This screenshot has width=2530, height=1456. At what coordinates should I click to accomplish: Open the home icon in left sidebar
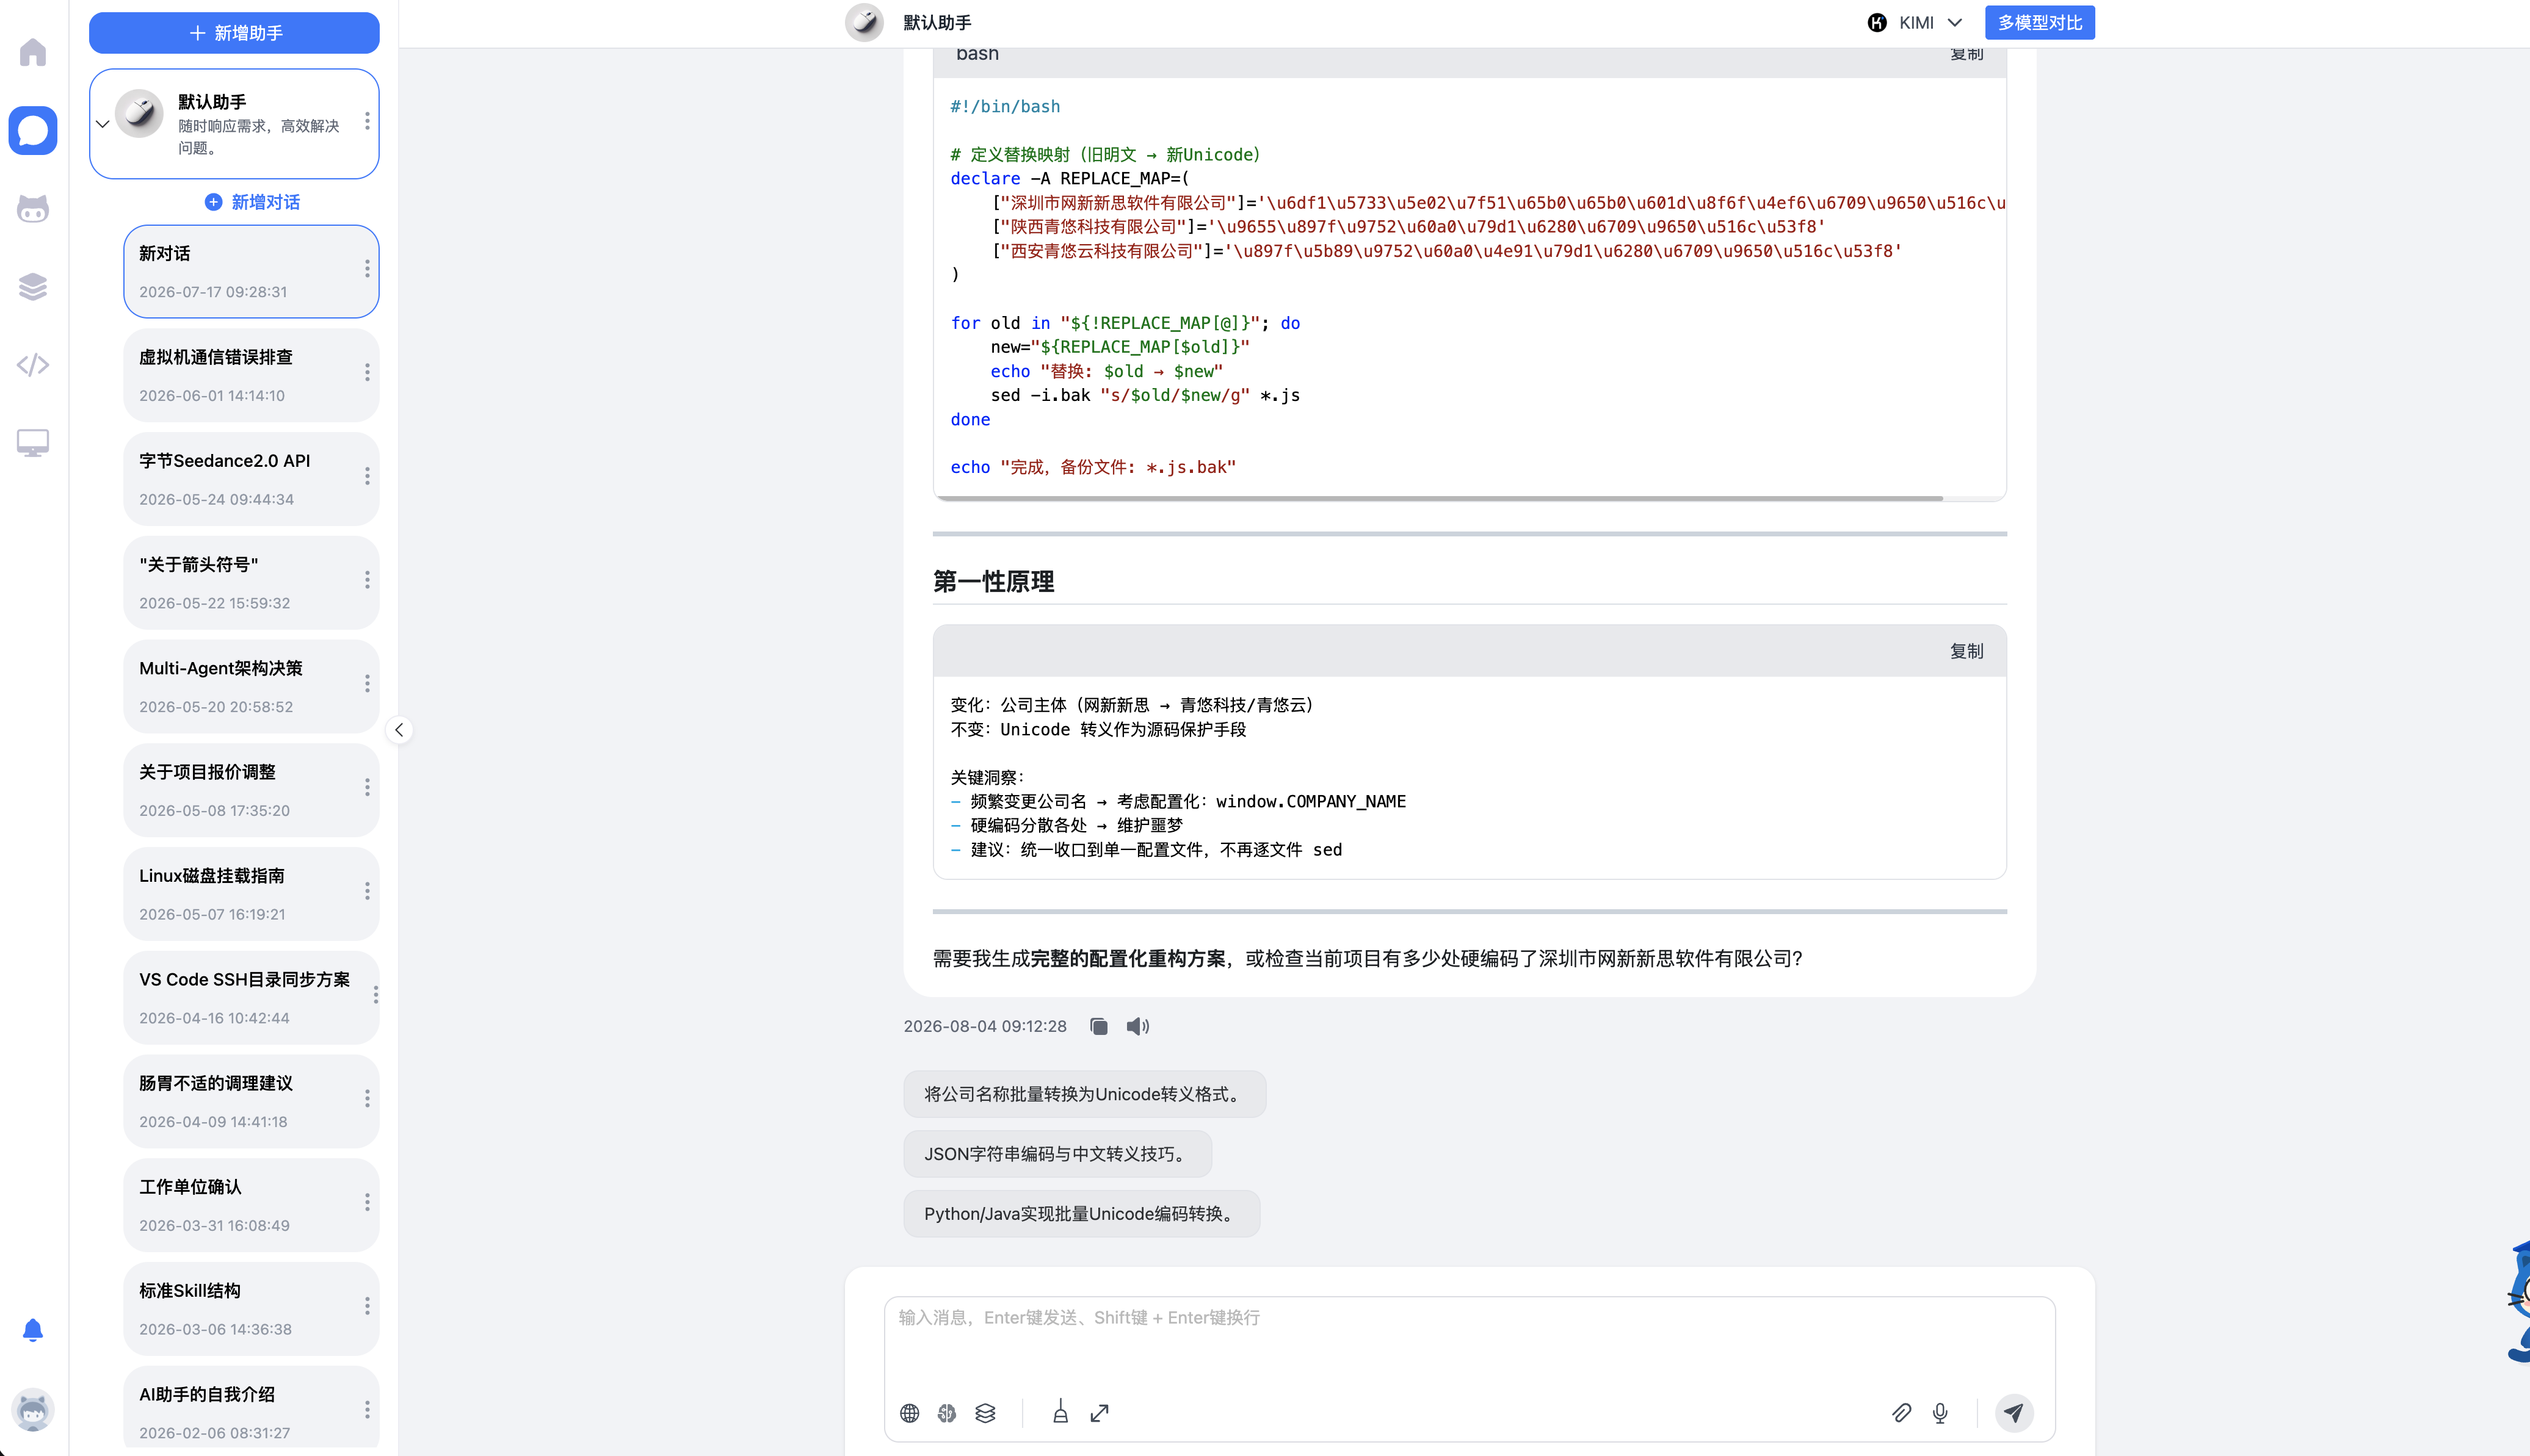tap(33, 52)
